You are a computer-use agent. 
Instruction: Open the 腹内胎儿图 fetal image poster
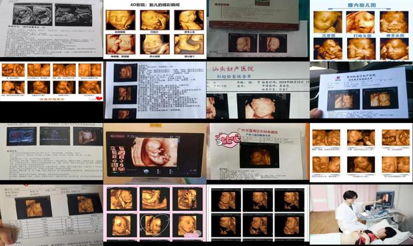tap(361, 31)
